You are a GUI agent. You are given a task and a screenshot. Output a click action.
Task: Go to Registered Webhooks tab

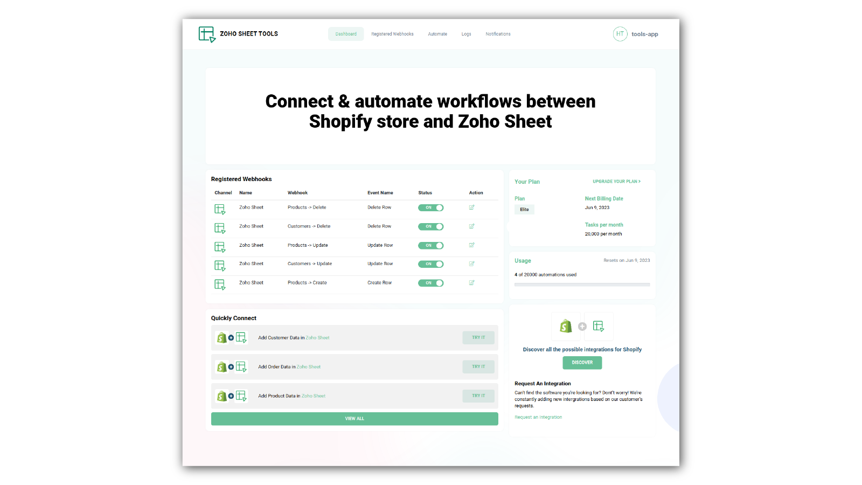point(392,34)
